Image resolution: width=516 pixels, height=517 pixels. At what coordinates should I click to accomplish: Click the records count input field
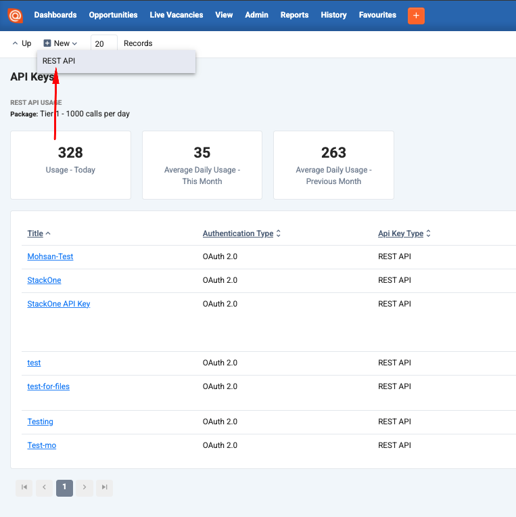tap(103, 43)
